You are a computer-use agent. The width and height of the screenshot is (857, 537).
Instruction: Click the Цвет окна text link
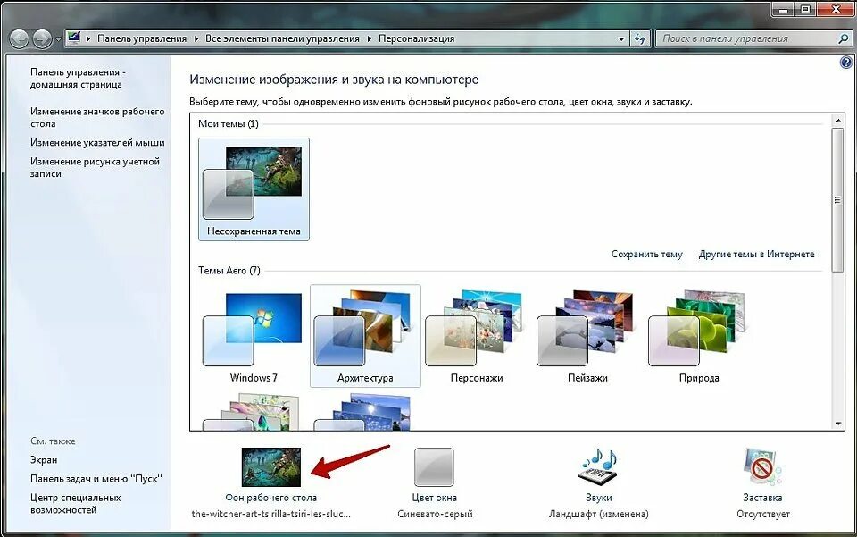click(x=434, y=498)
